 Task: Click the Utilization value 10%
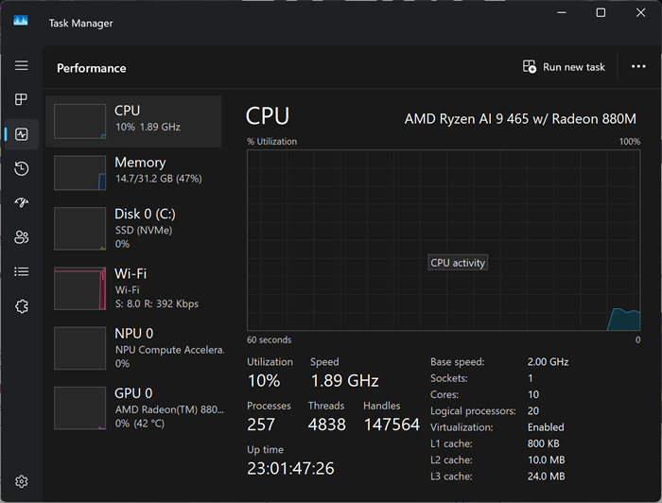(264, 381)
